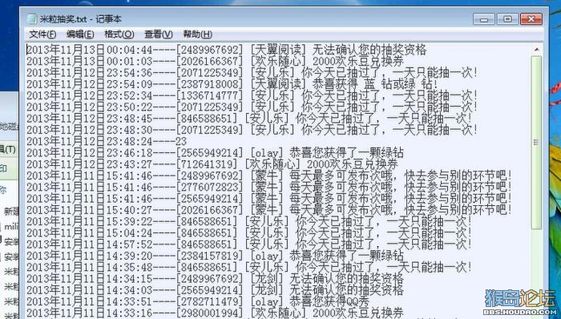Viewport: 561px width, 319px height.
Task: Click the 安儿乐 line timestamped 15:04:24
Action: 249,232
